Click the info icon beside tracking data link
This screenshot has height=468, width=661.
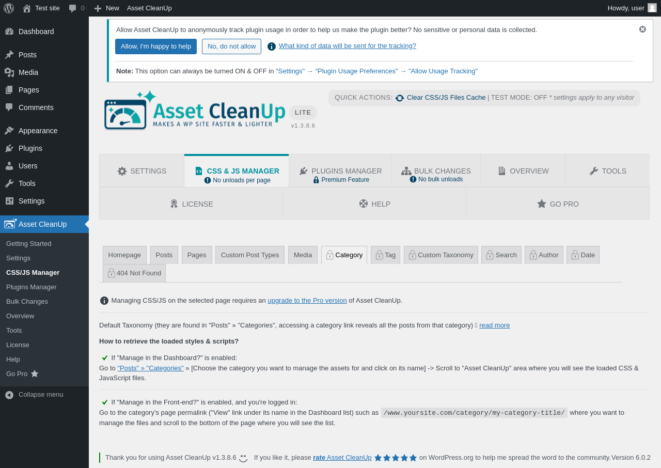point(272,46)
